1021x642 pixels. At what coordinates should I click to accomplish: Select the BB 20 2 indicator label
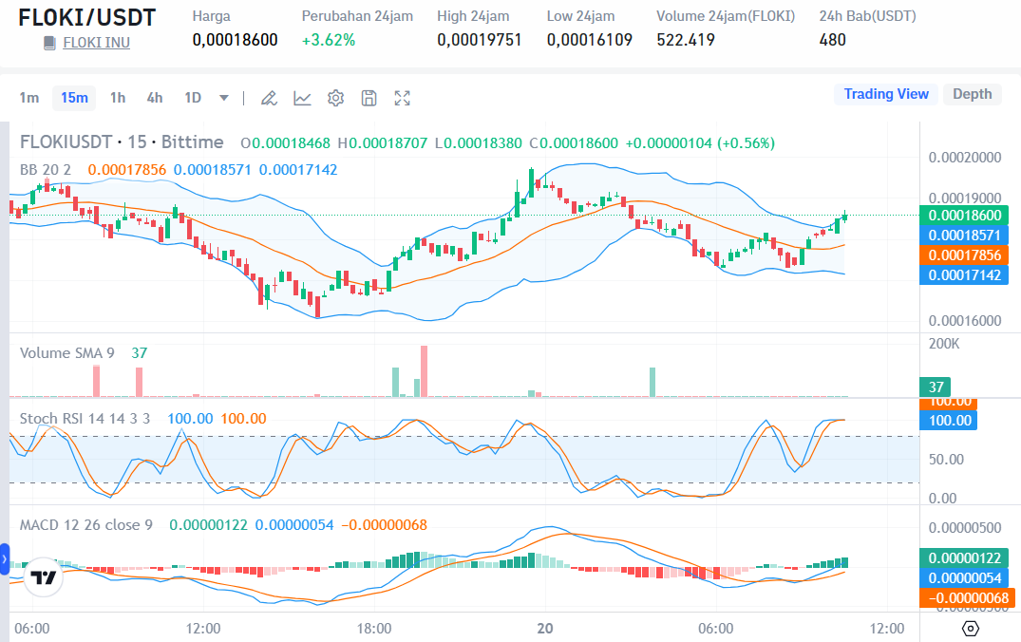click(46, 170)
